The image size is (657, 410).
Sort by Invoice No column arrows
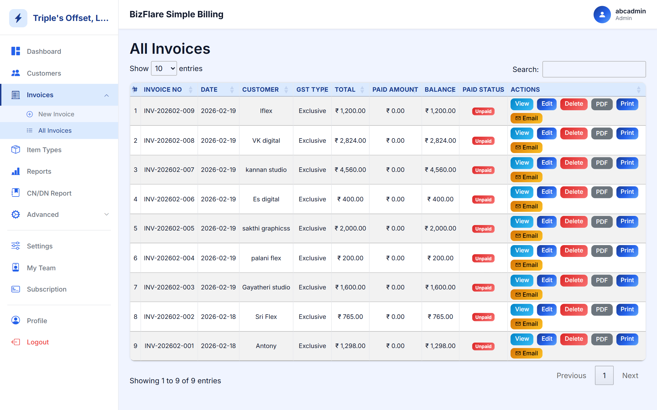[x=191, y=90]
